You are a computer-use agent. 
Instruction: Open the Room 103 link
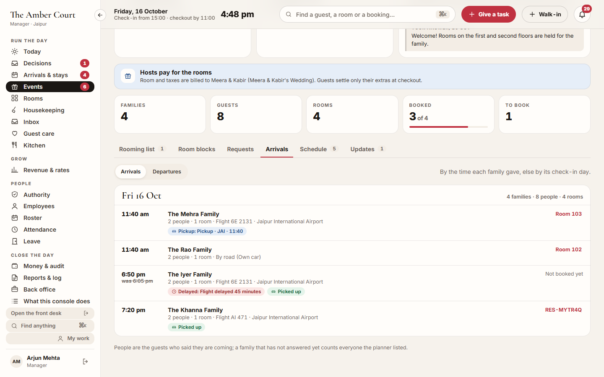point(568,214)
